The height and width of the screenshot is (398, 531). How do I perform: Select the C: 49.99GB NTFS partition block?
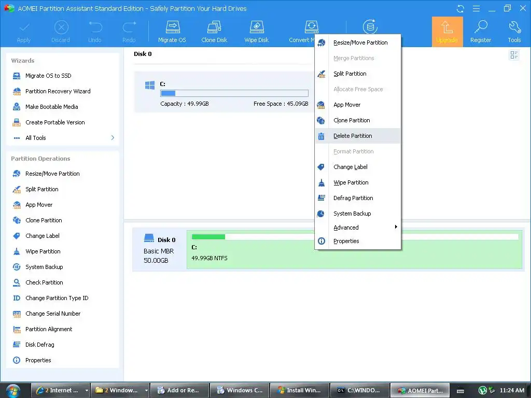354,250
